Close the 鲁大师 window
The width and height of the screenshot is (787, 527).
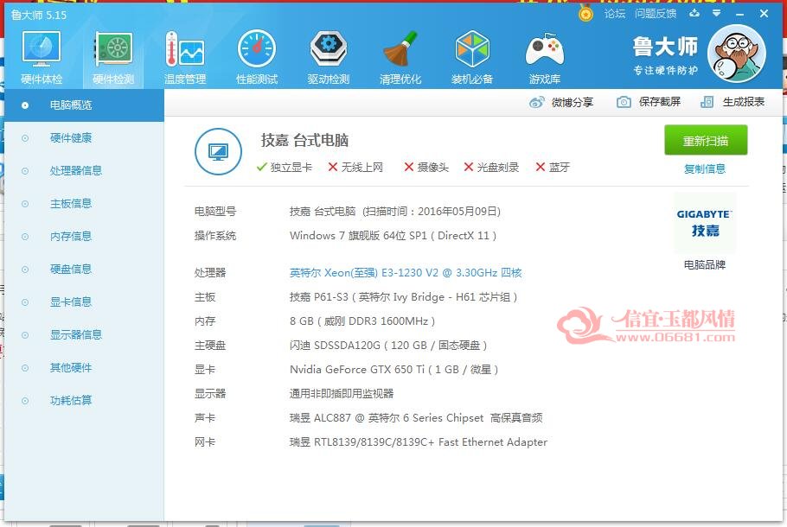pyautogui.click(x=764, y=14)
